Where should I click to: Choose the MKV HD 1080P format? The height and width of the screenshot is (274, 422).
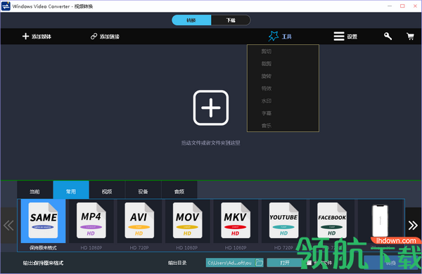pos(236,220)
